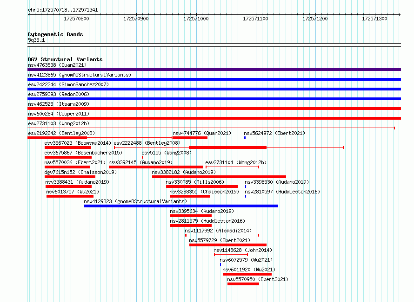Click the blue marker under nsv6072579
This screenshot has width=414, height=302.
pos(220,264)
